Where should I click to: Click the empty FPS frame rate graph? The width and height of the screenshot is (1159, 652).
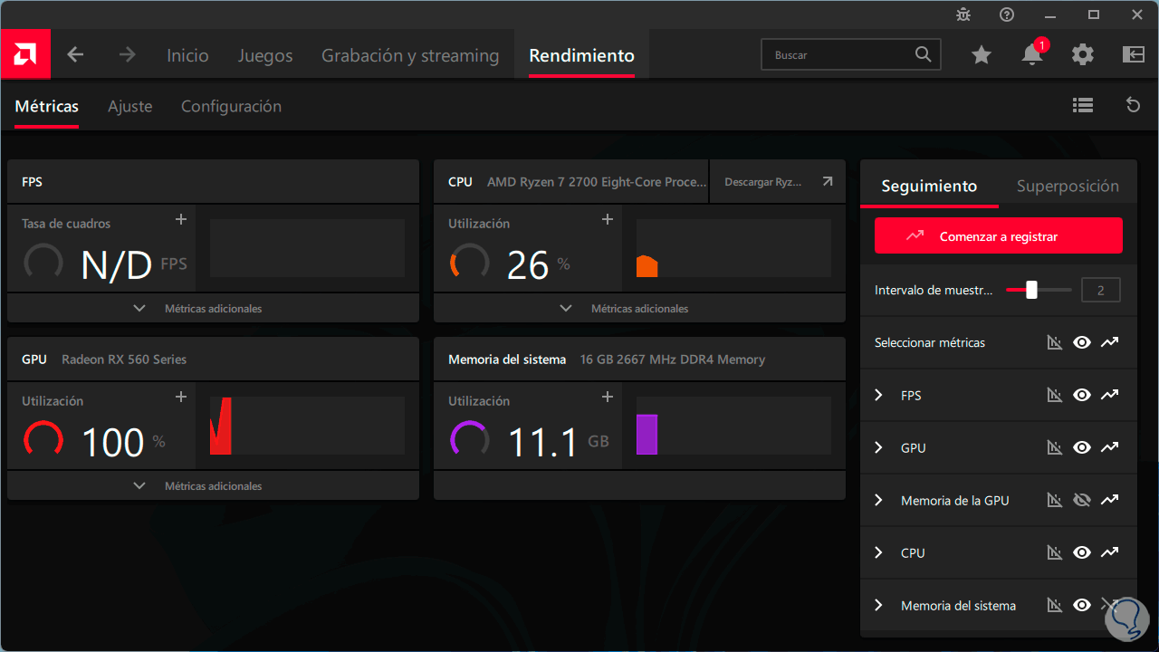pyautogui.click(x=307, y=248)
